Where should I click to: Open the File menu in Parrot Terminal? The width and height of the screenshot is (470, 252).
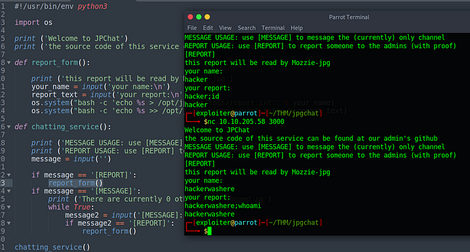pos(192,28)
